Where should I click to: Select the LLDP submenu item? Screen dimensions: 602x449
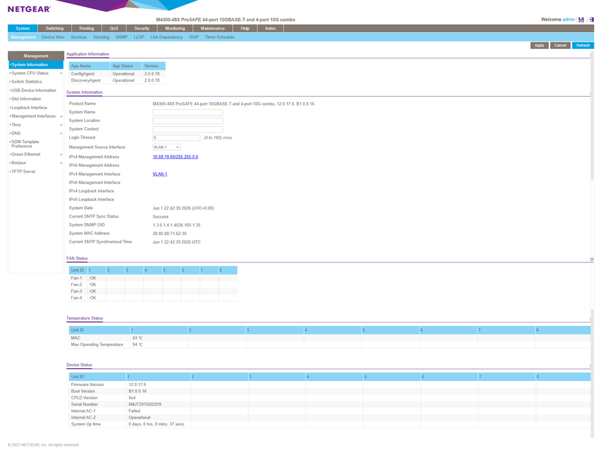coord(139,37)
